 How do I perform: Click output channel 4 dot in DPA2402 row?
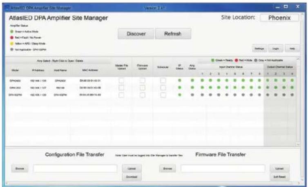[292, 80]
